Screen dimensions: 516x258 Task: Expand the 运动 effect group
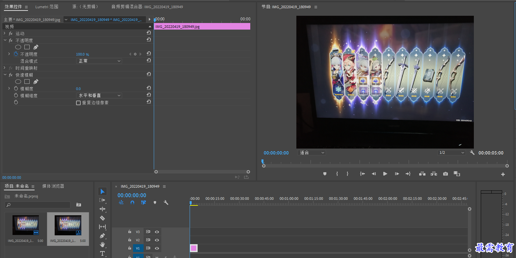click(4, 33)
